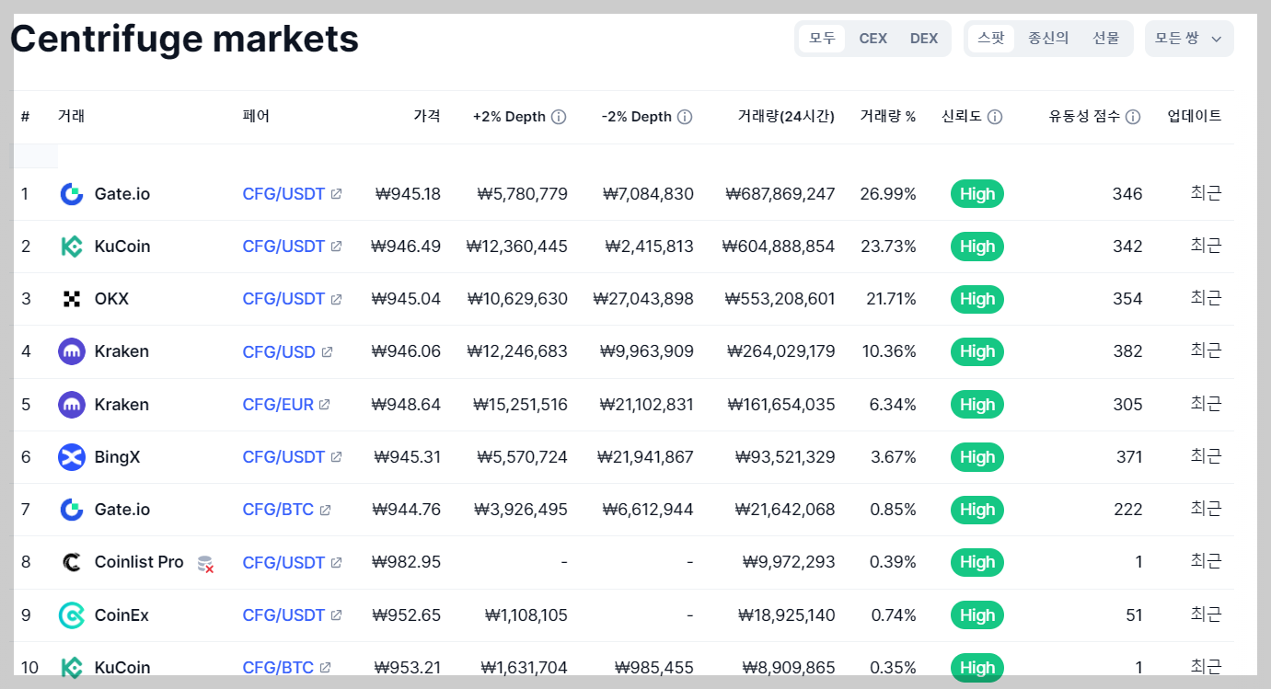Image resolution: width=1271 pixels, height=689 pixels.
Task: Open external link icon for Kraken CFG/EUR
Action: pyautogui.click(x=325, y=405)
